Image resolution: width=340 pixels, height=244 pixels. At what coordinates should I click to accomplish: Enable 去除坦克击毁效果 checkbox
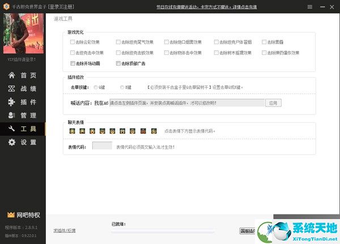[118, 53]
